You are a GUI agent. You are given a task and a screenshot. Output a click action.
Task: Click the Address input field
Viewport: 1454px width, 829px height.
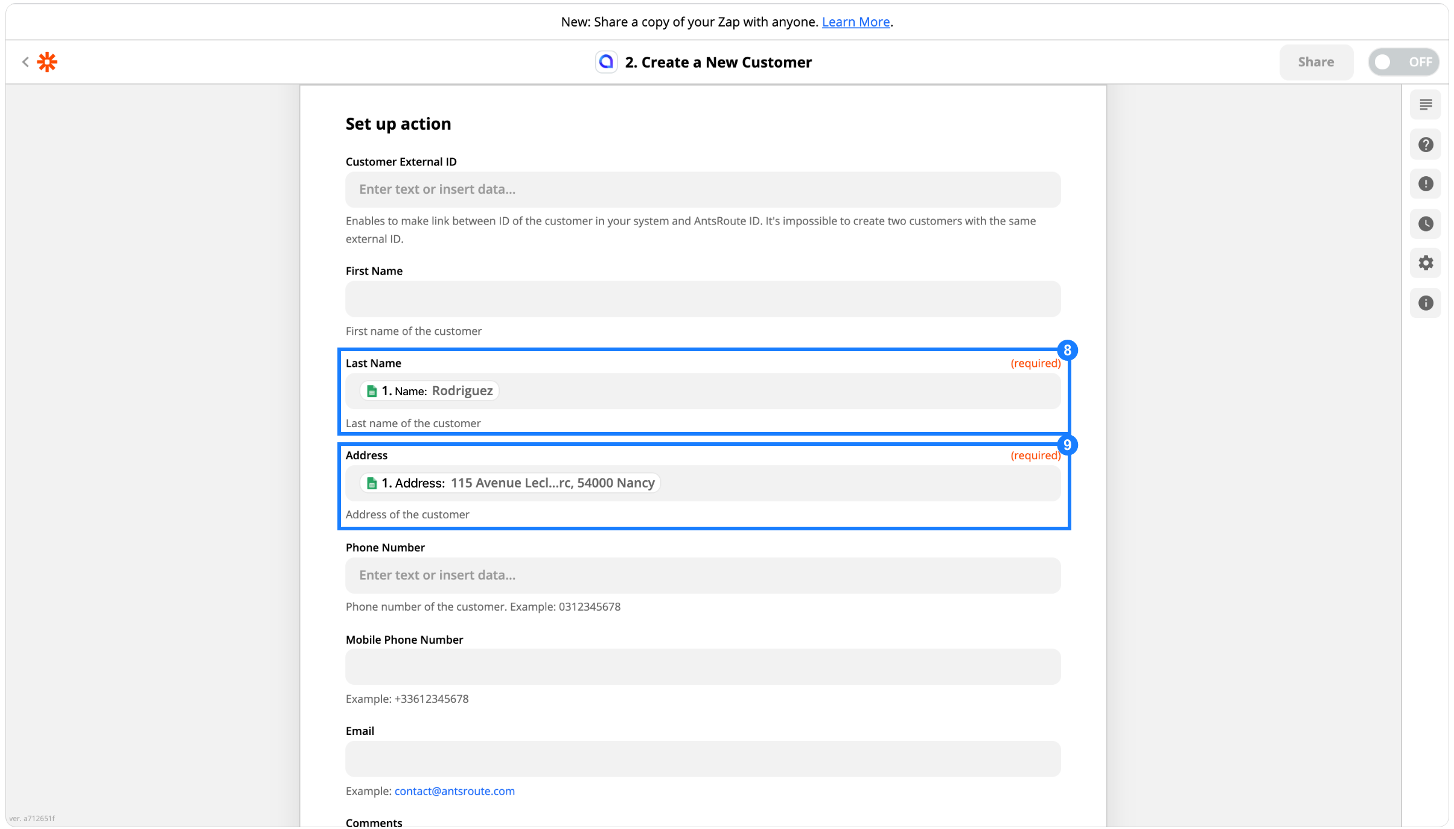(x=703, y=483)
